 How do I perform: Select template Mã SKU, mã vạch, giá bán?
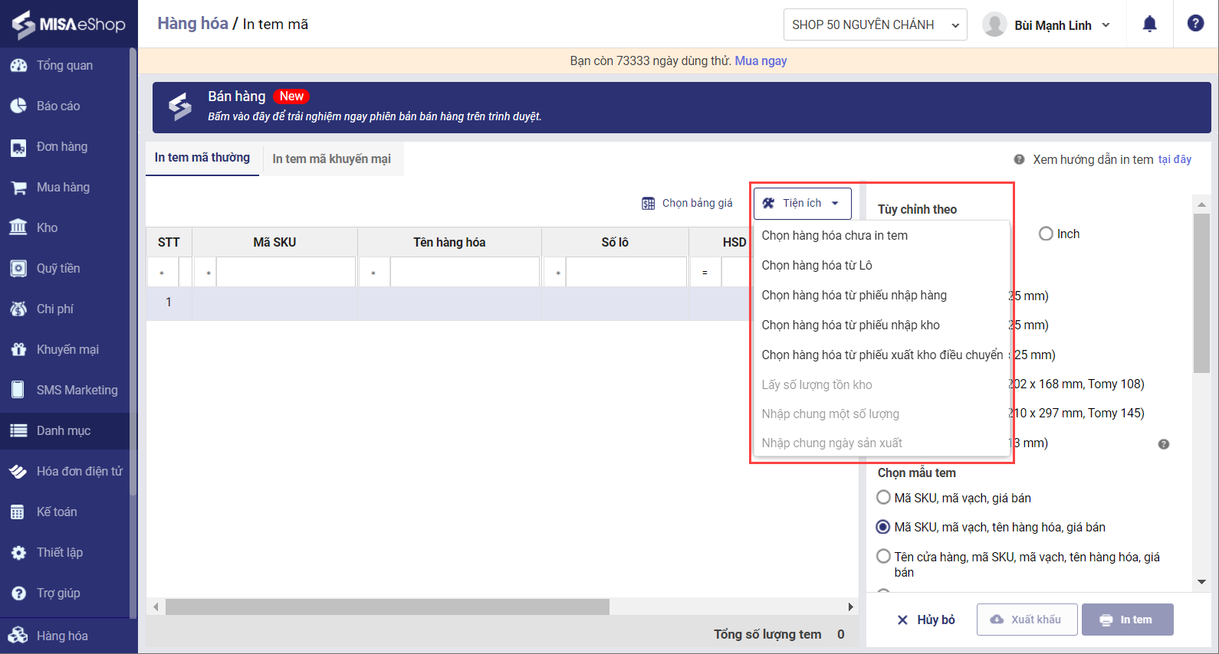(x=883, y=498)
